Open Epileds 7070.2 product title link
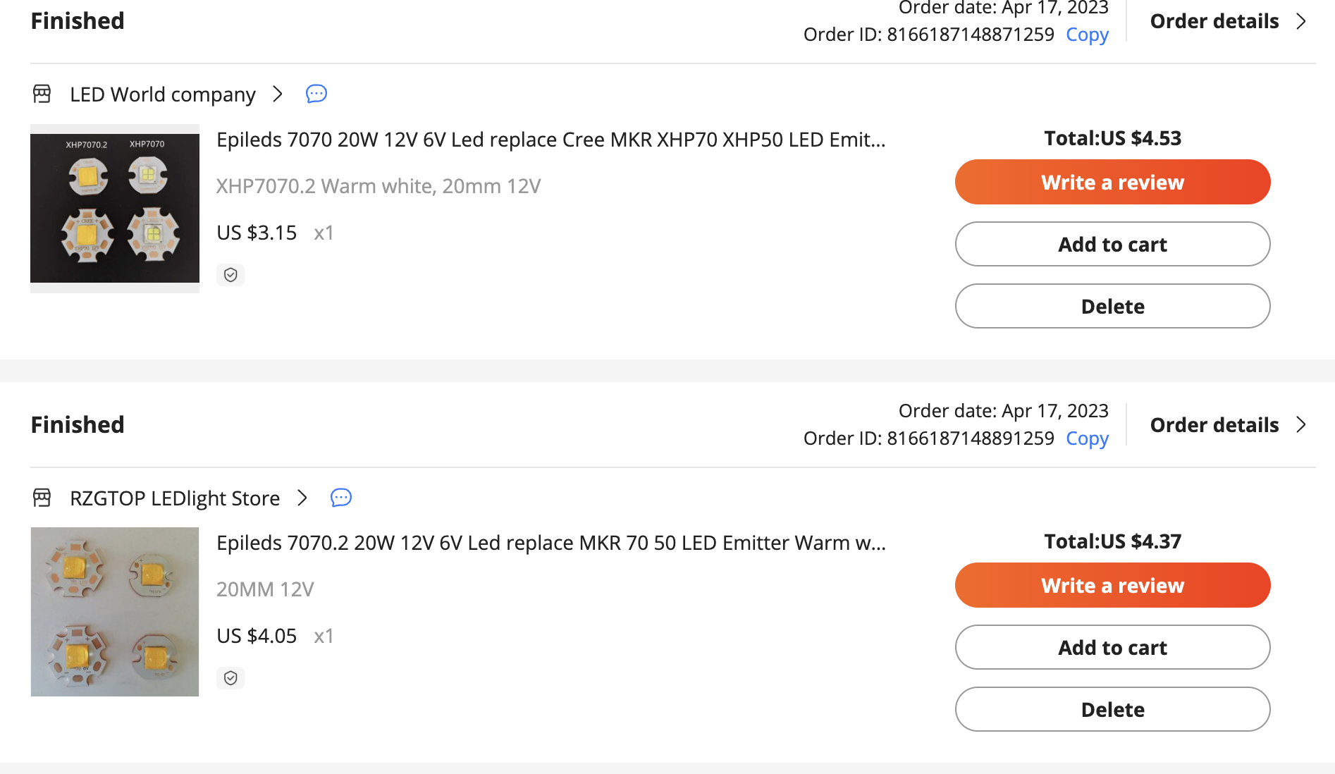This screenshot has width=1335, height=774. (551, 543)
